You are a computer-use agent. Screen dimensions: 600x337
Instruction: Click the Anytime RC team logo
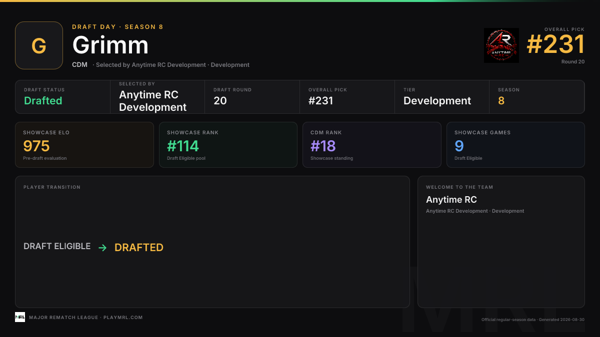[501, 45]
